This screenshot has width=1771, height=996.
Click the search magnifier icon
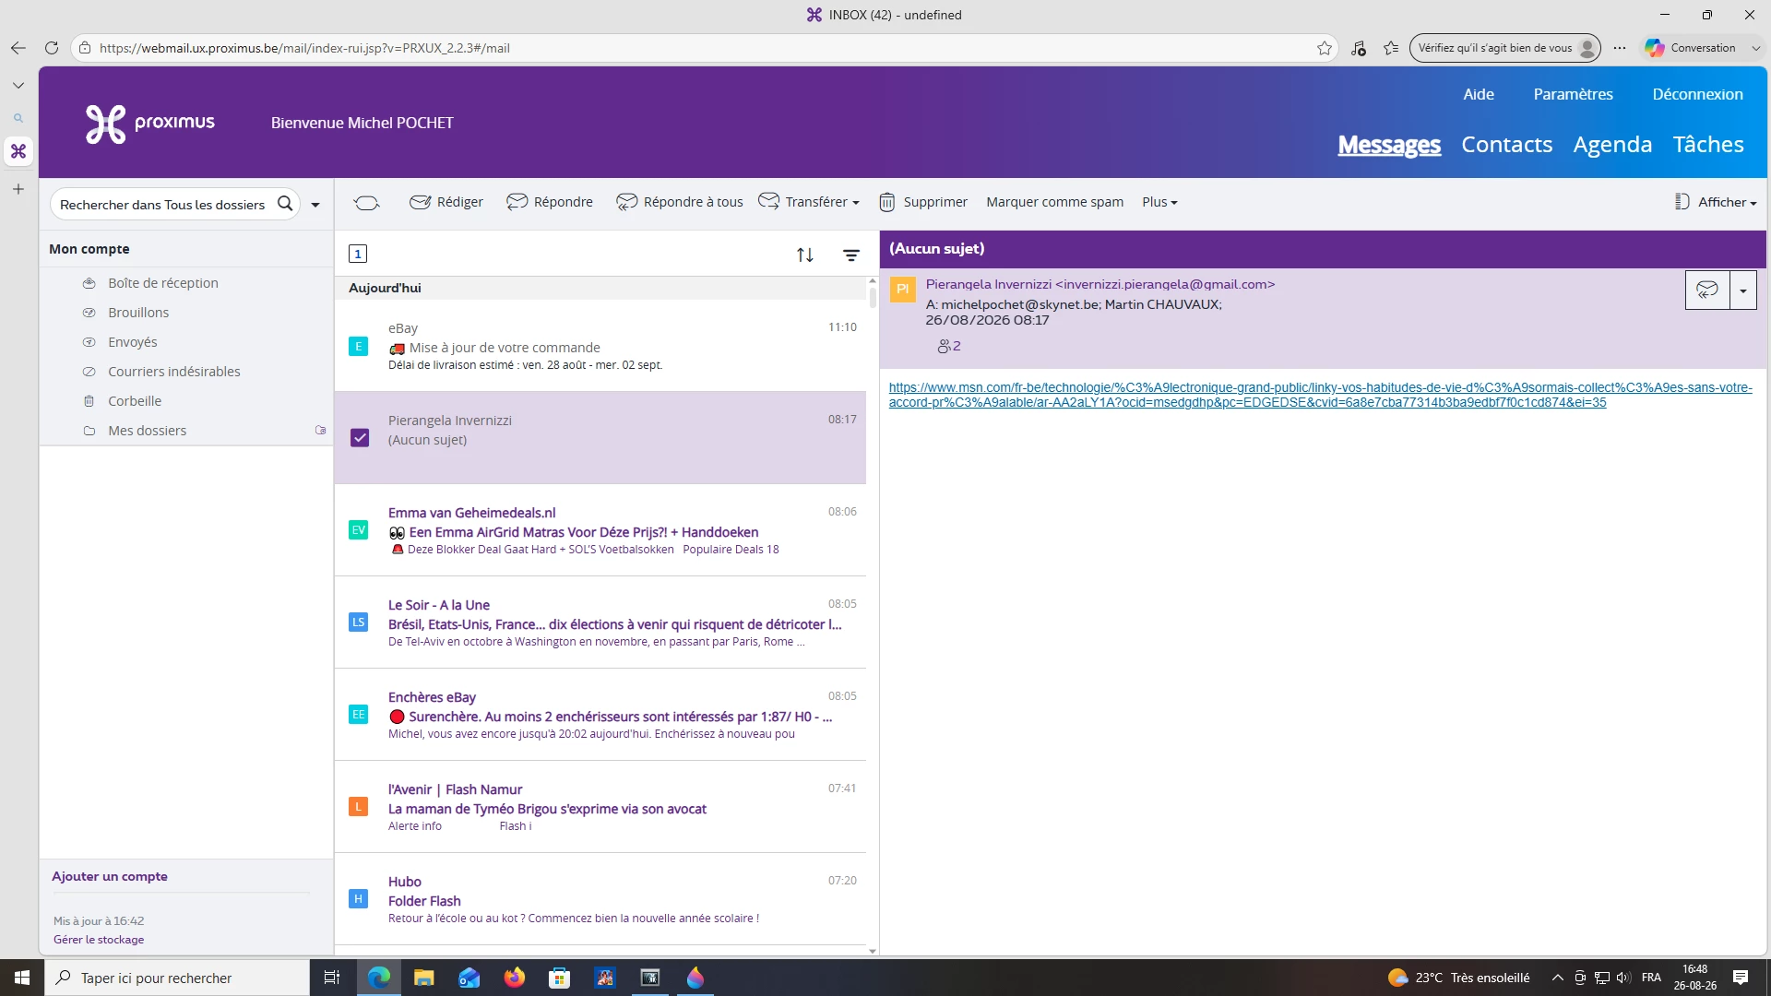pyautogui.click(x=285, y=204)
